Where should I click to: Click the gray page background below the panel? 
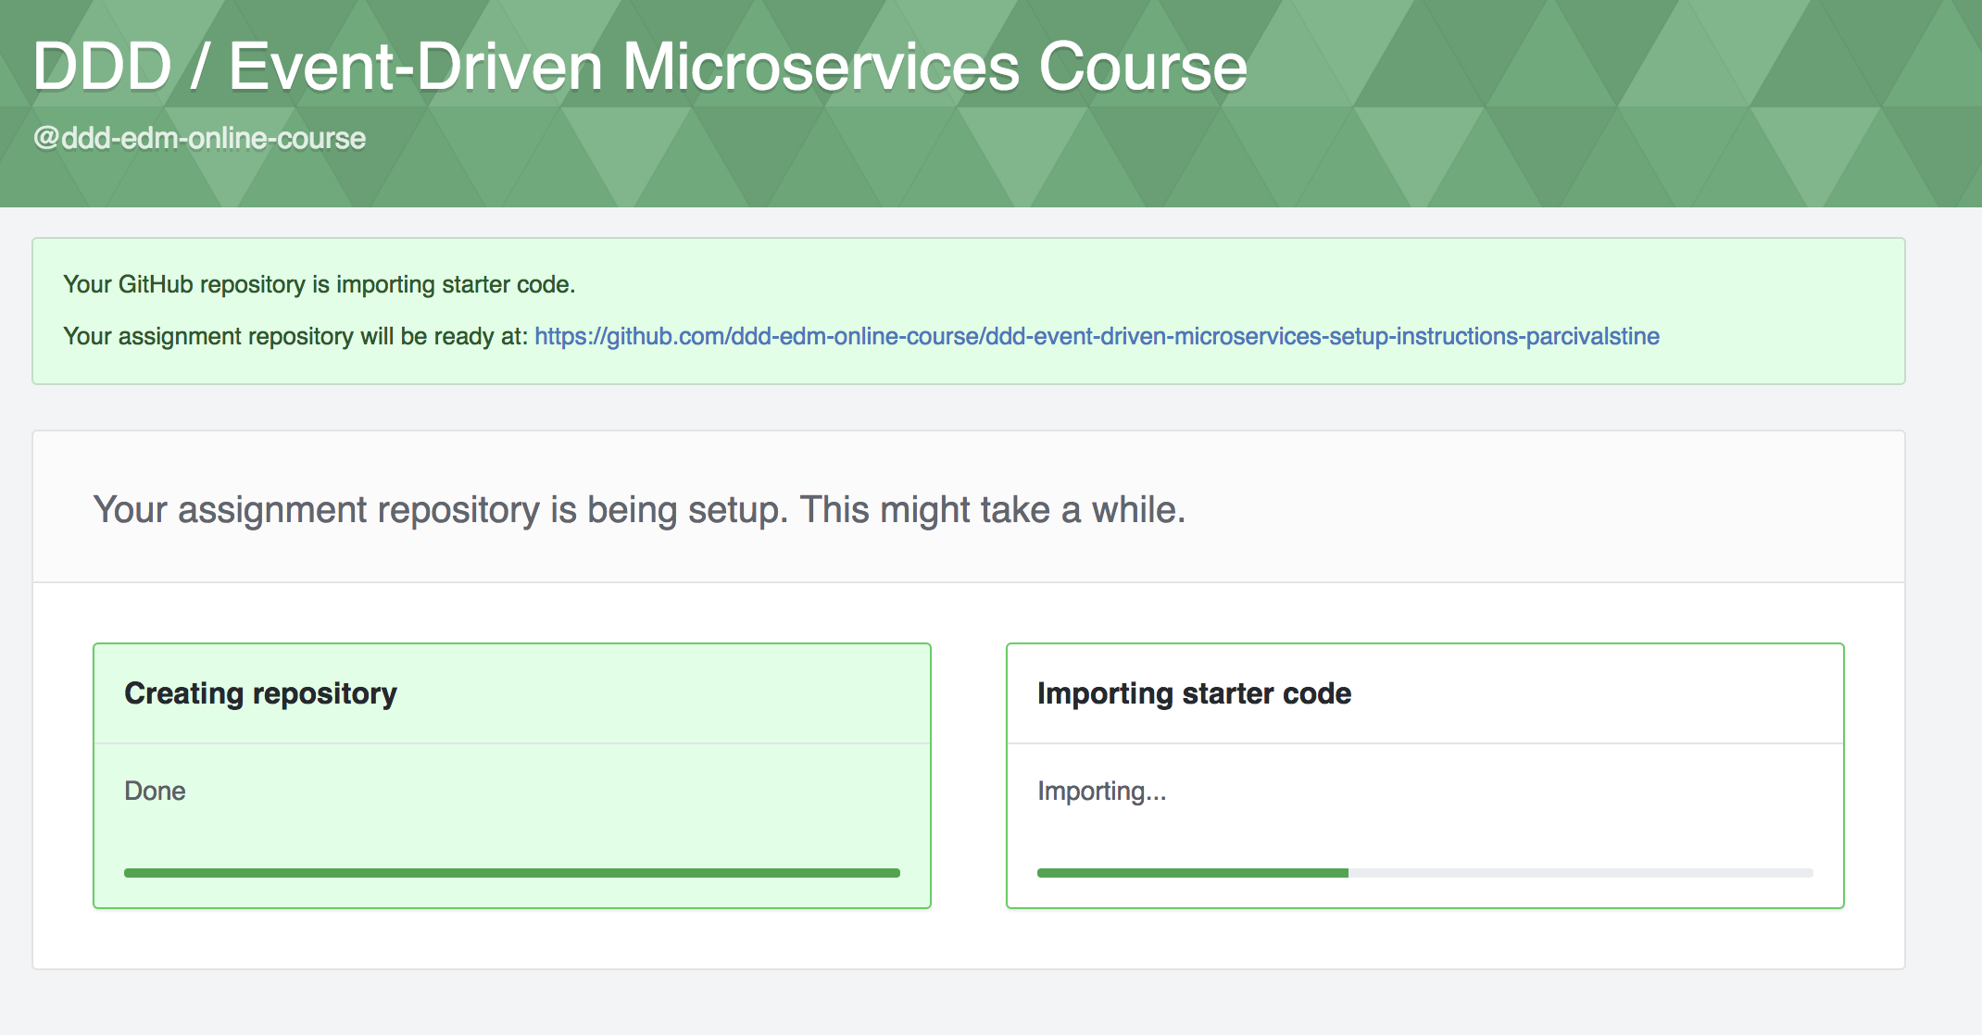968,1004
